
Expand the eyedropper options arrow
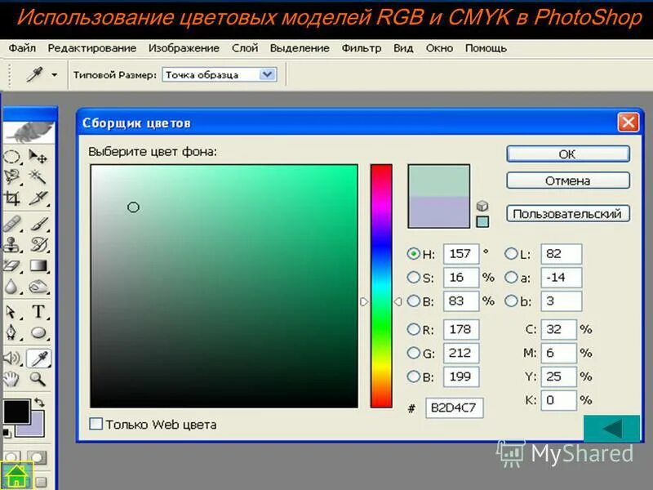coord(53,73)
